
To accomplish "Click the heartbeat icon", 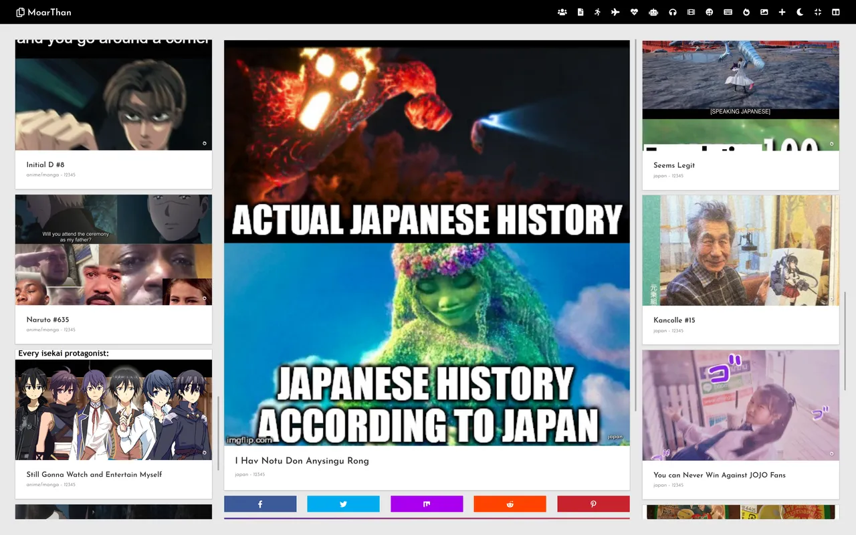I will (x=635, y=12).
